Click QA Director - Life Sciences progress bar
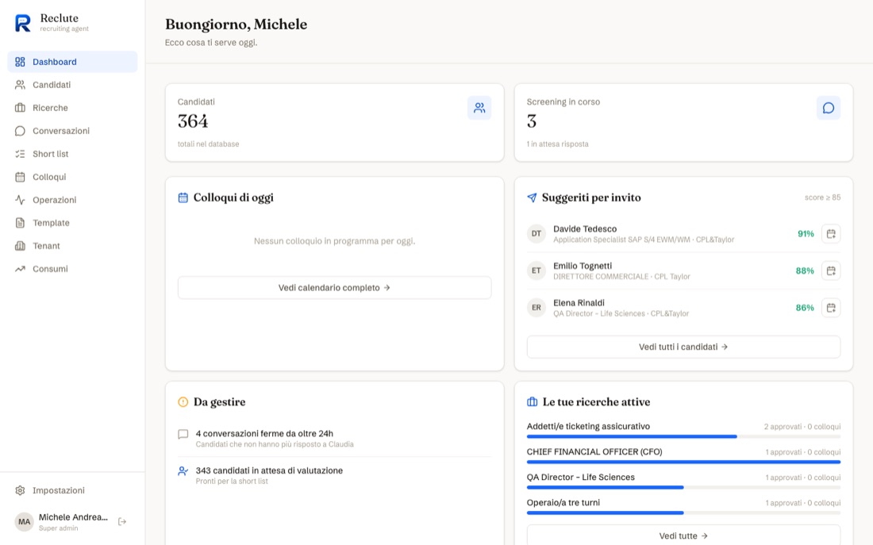Image resolution: width=873 pixels, height=545 pixels. coord(683,488)
